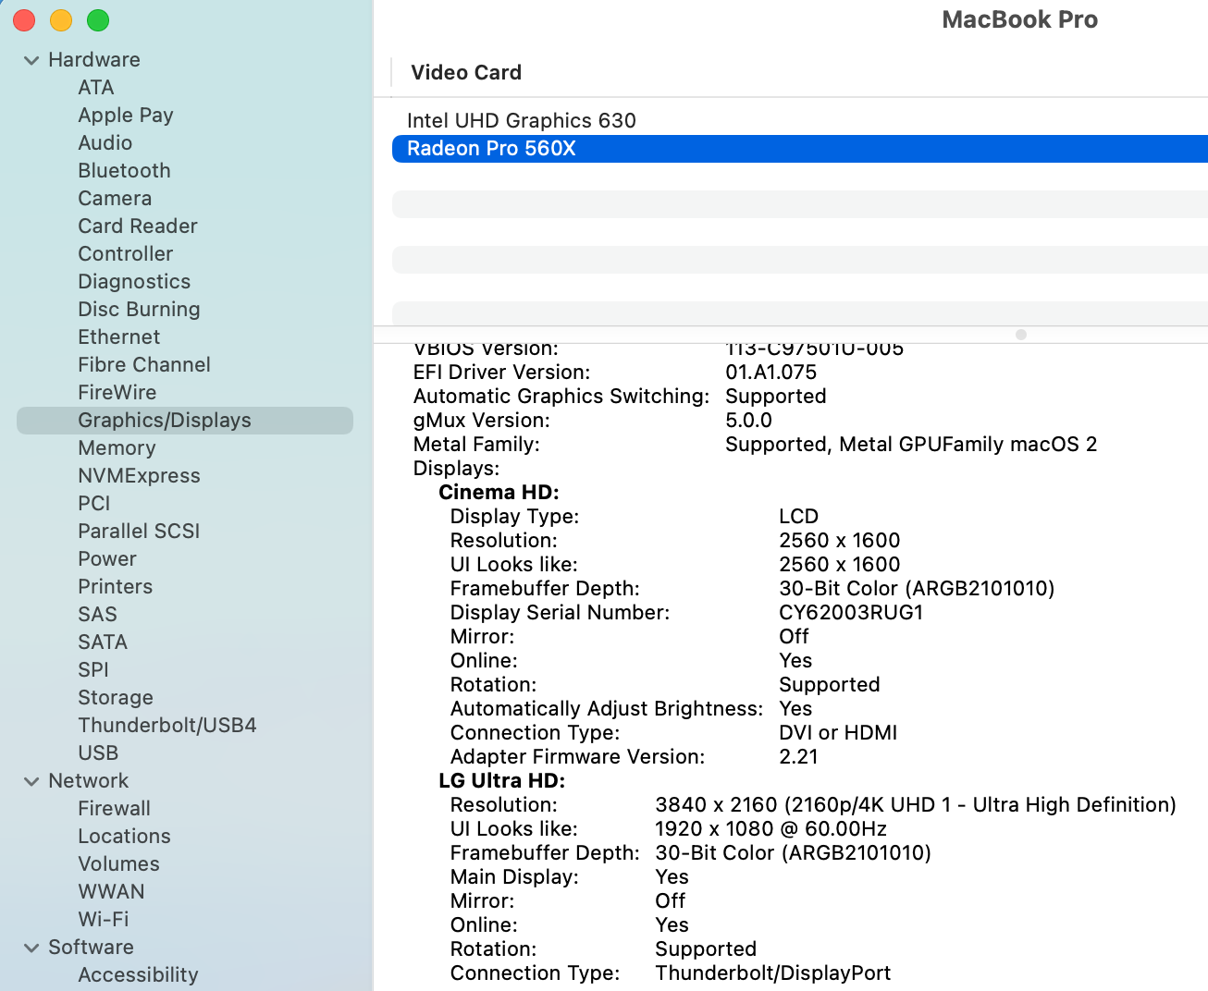
Task: Open USB entry in sidebar
Action: pos(98,753)
